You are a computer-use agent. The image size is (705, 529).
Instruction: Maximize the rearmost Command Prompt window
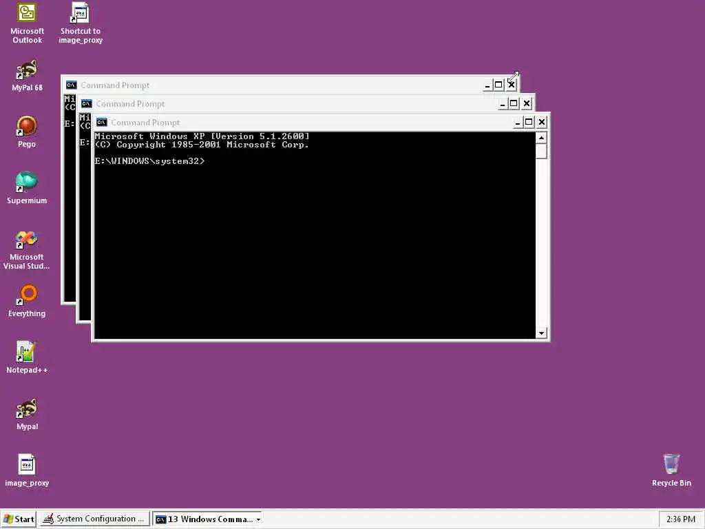click(498, 85)
